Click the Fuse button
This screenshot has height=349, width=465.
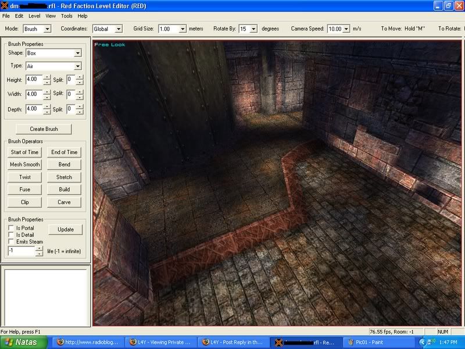(24, 190)
